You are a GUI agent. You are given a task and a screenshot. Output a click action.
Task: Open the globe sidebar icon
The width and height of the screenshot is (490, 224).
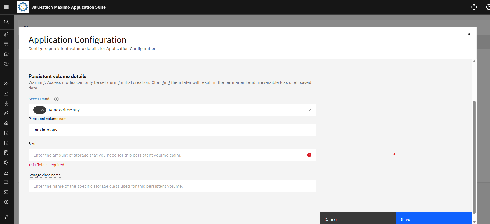(x=6, y=162)
